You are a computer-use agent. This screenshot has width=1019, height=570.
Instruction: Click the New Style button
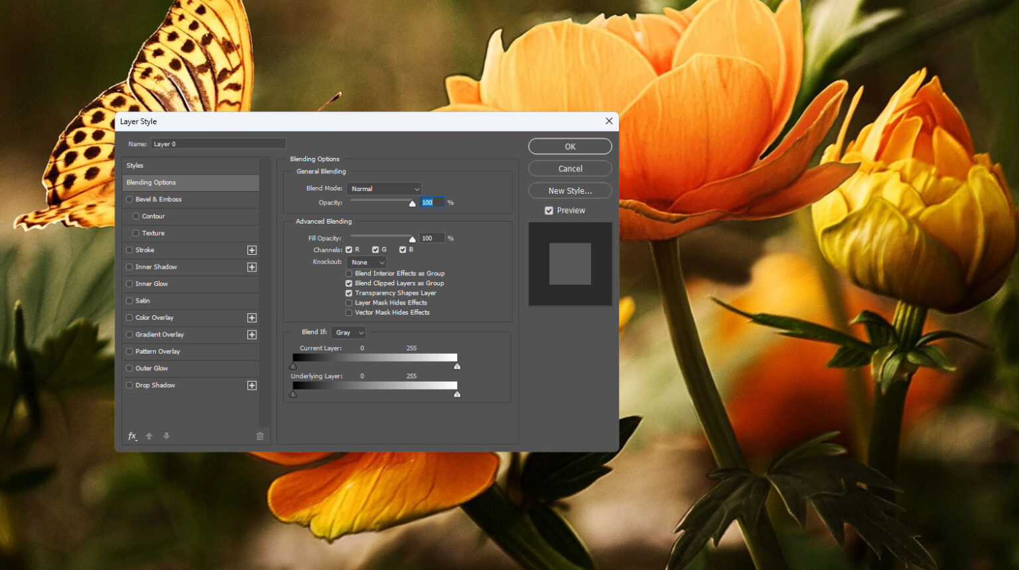569,190
